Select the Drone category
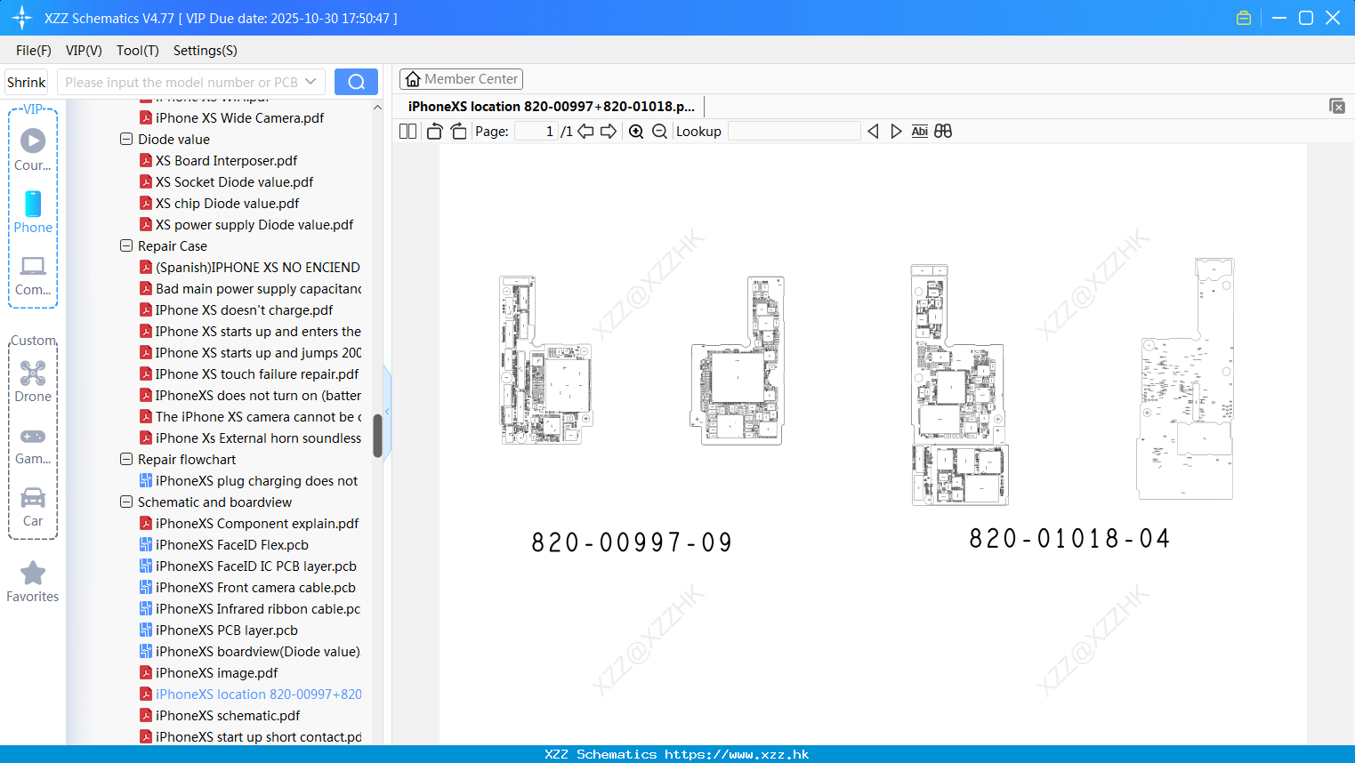The image size is (1355, 763). pyautogui.click(x=33, y=381)
